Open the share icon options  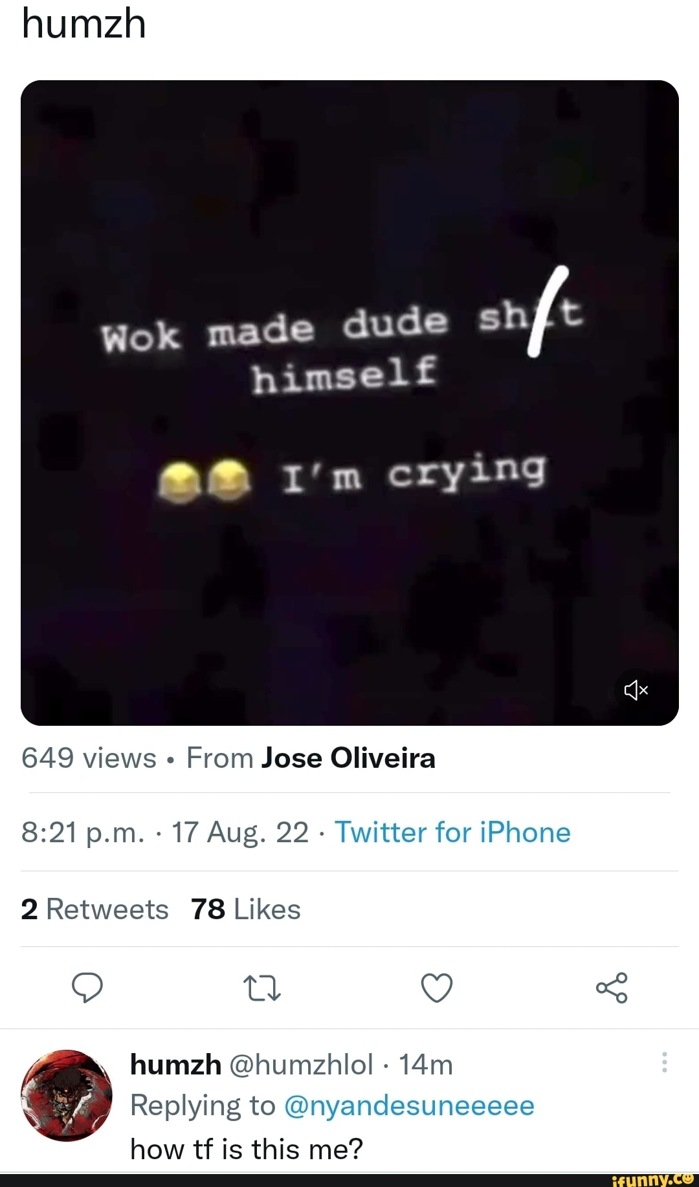click(x=612, y=988)
